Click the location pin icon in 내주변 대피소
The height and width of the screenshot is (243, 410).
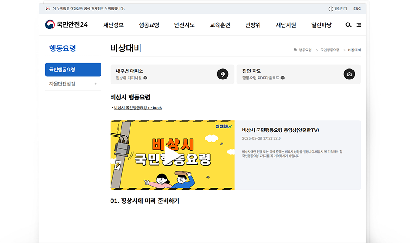[222, 74]
